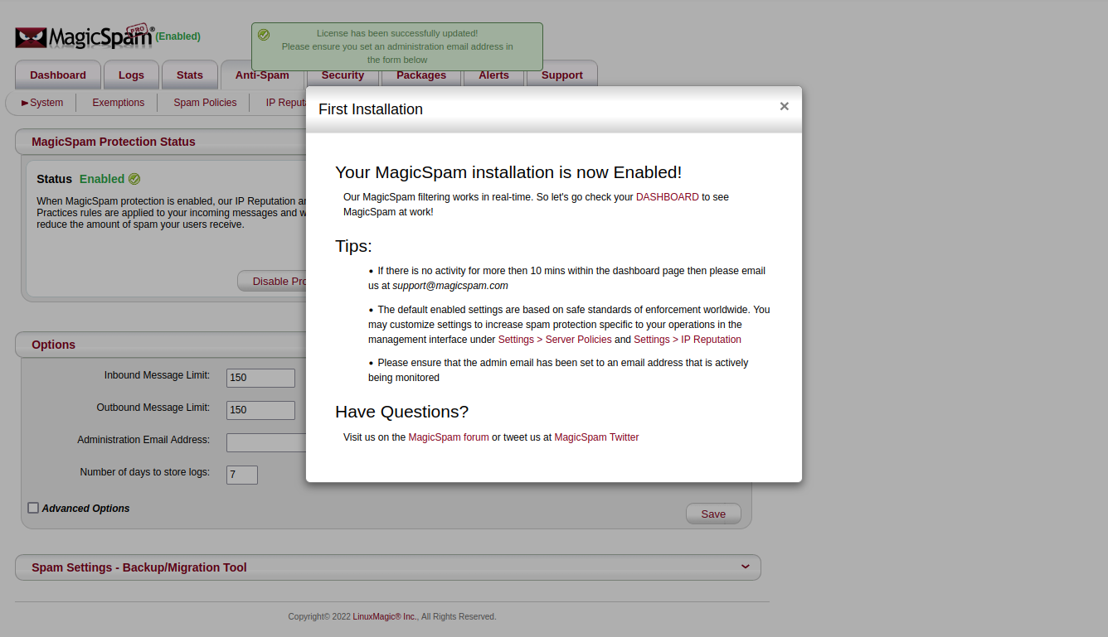1108x637 pixels.
Task: Open the Alerts tab
Action: point(493,75)
